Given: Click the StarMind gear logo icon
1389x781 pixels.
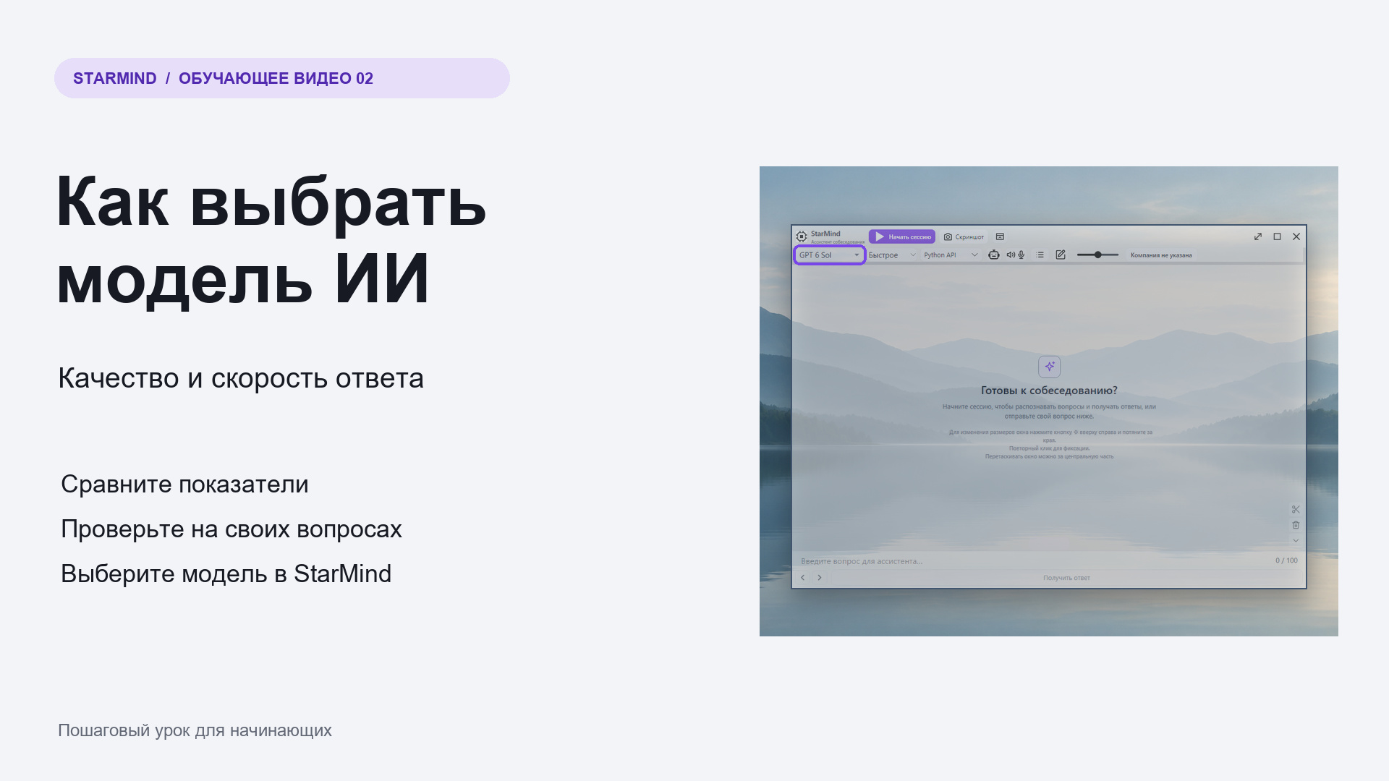Looking at the screenshot, I should click(x=802, y=236).
